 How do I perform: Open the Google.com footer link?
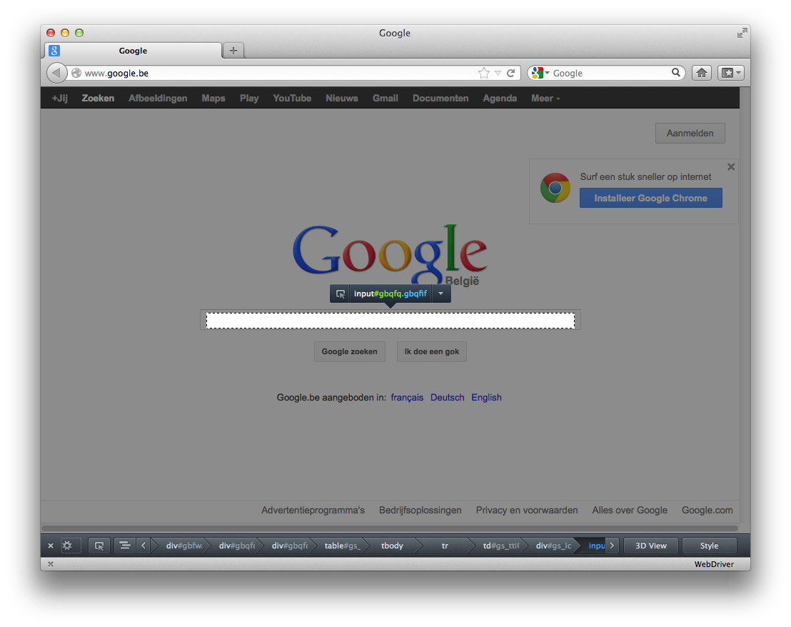click(707, 511)
